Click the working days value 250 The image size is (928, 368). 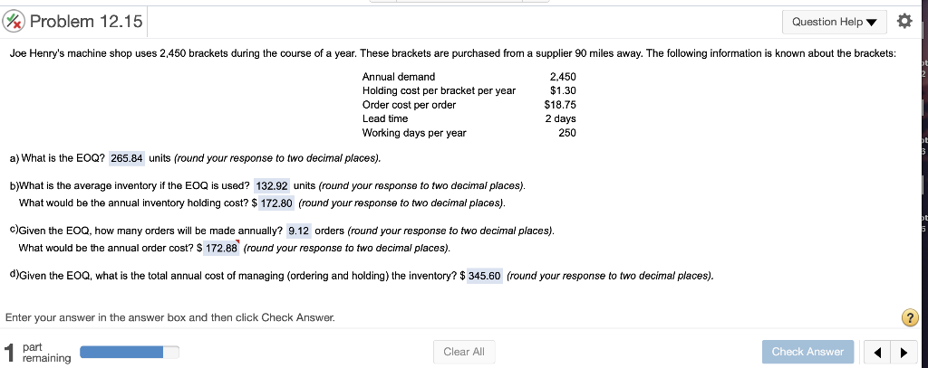pos(567,133)
